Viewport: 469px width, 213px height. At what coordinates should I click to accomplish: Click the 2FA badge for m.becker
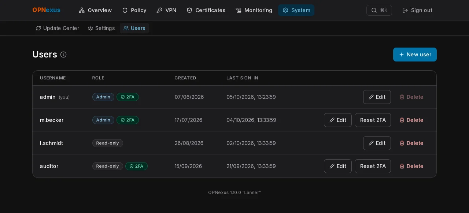(128, 120)
